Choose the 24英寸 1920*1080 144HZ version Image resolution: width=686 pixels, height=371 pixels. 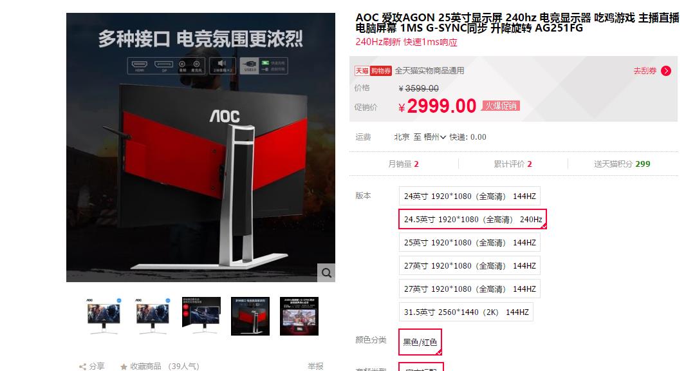pos(469,196)
